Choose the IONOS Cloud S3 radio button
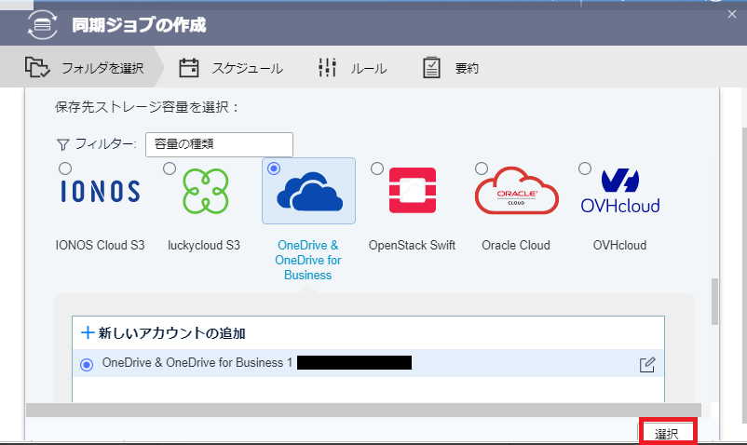The height and width of the screenshot is (445, 747). click(x=65, y=169)
